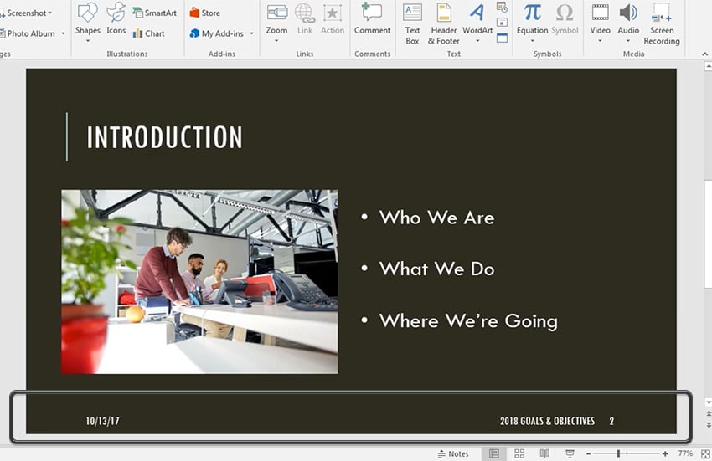Viewport: 712px width, 461px height.
Task: Expand the Video dropdown arrow
Action: click(x=600, y=41)
